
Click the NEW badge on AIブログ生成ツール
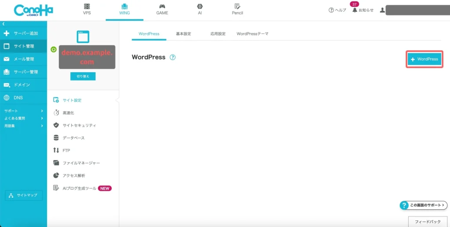click(x=105, y=188)
